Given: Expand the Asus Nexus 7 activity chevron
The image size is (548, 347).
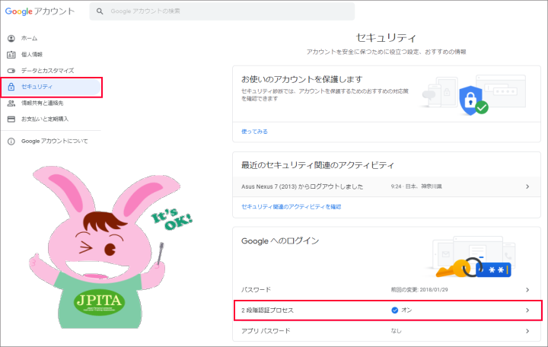Looking at the screenshot, I should (x=527, y=186).
